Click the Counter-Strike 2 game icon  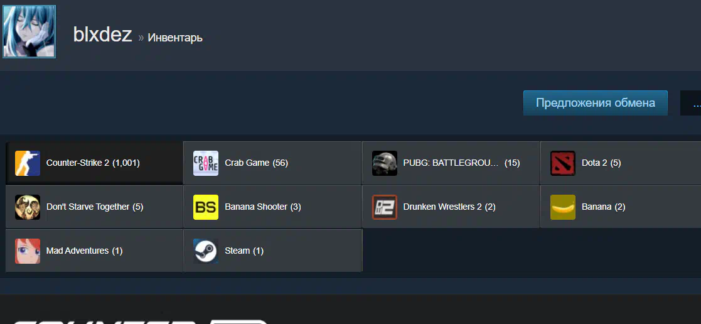pos(28,163)
